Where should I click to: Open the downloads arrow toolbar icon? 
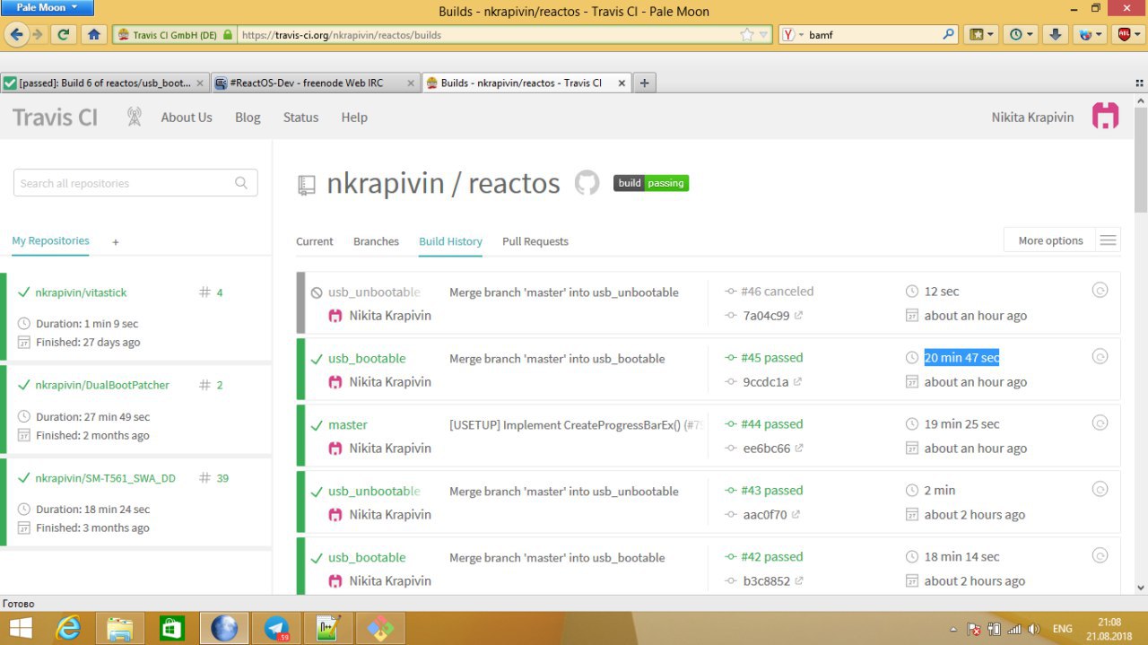(1056, 34)
